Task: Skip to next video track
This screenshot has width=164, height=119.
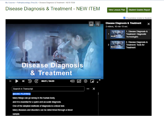Action: [23, 81]
